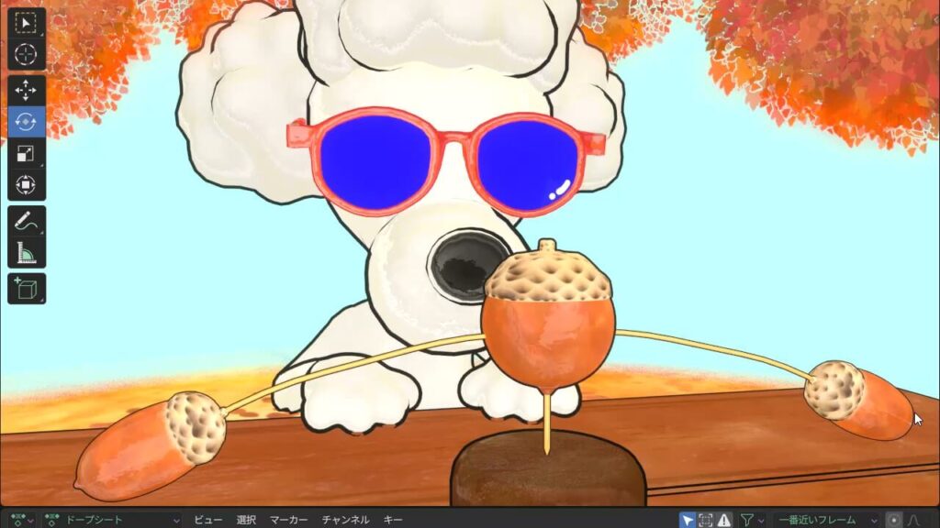Viewport: 940px width, 528px height.
Task: Click the brown tree stump under the acorn
Action: coord(548,468)
